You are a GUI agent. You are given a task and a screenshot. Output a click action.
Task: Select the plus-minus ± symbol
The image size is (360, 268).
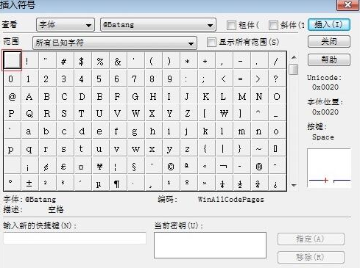(x=30, y=183)
